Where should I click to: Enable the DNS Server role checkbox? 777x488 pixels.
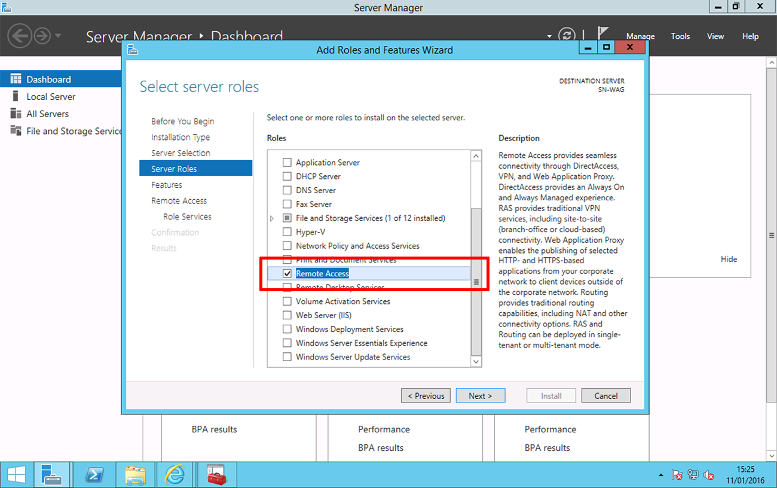(287, 190)
